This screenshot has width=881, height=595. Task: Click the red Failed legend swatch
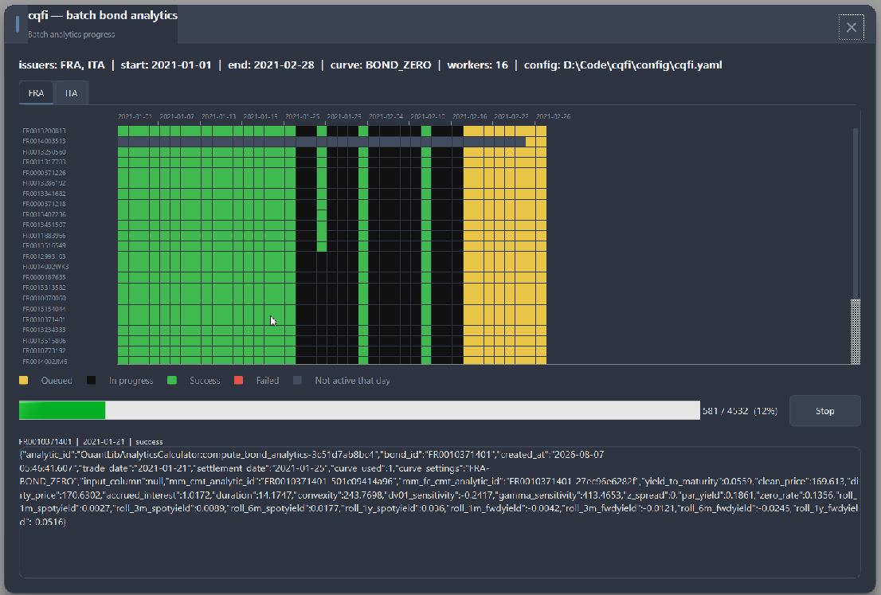pos(238,381)
